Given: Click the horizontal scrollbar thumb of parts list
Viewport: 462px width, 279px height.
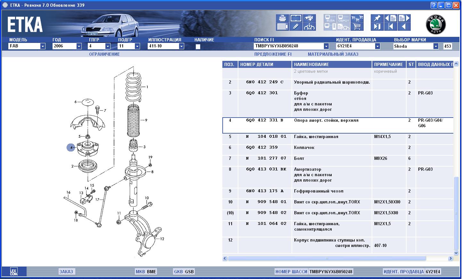Looking at the screenshot, I should pyautogui.click(x=327, y=258).
